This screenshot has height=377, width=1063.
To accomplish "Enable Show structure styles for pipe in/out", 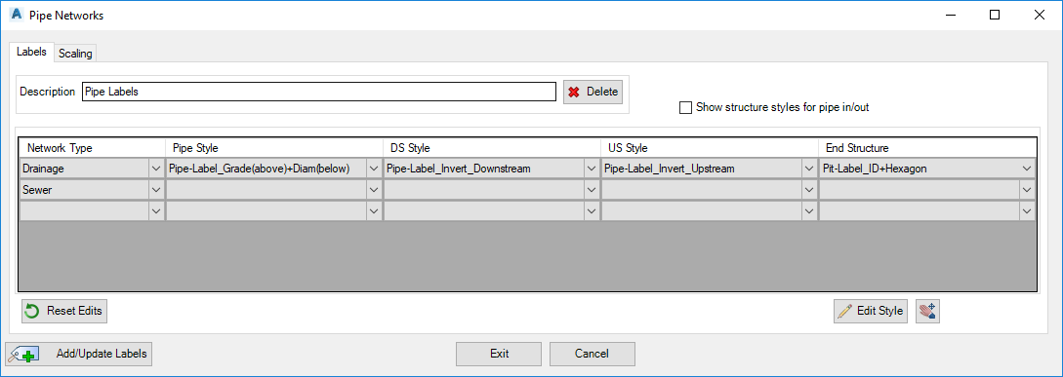I will [685, 107].
